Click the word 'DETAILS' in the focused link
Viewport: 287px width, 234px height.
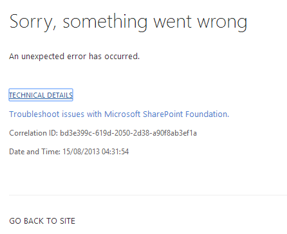[60, 95]
